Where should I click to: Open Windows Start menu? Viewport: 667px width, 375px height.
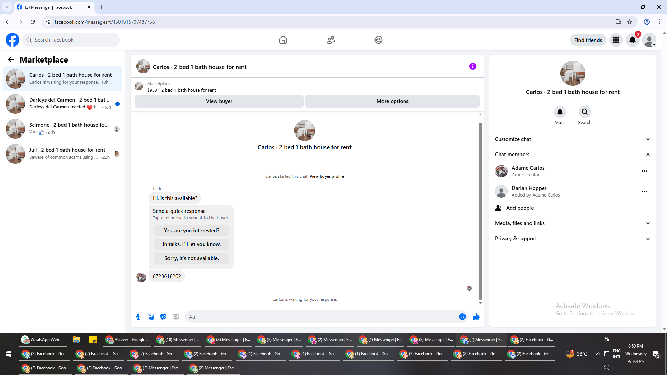(x=8, y=354)
